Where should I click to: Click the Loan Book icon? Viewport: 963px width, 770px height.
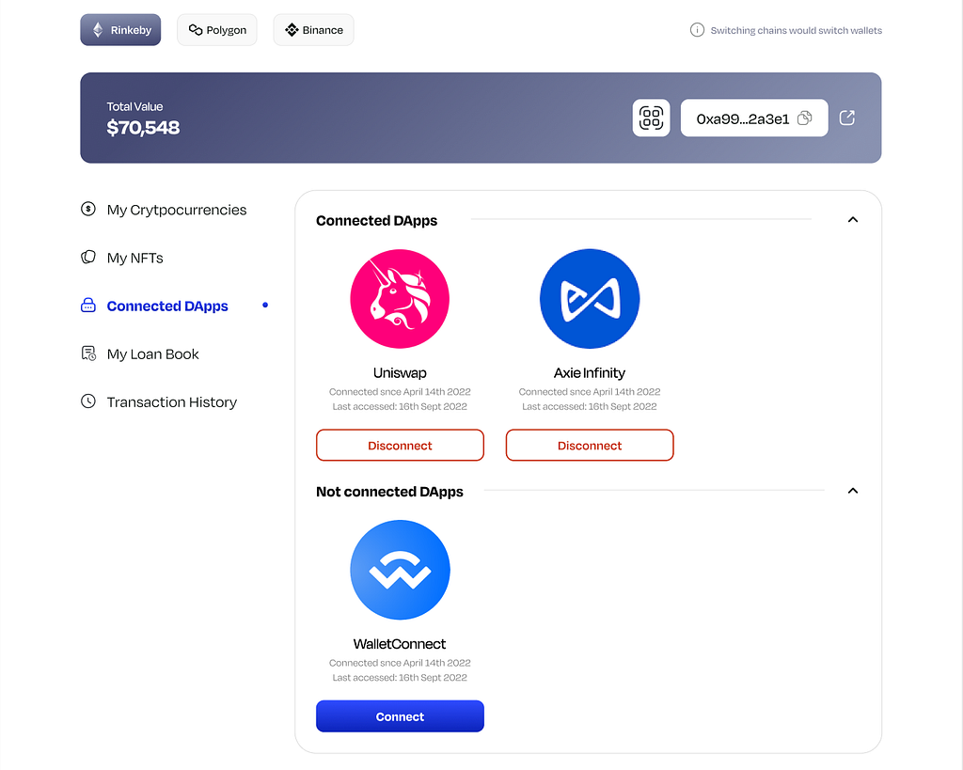[x=88, y=354]
